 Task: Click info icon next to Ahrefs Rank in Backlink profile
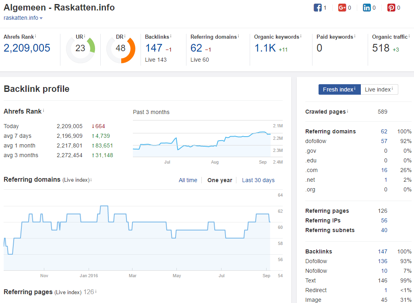pos(43,111)
